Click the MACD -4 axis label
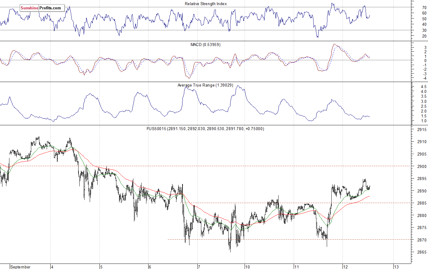428x269 pixels. (425, 78)
